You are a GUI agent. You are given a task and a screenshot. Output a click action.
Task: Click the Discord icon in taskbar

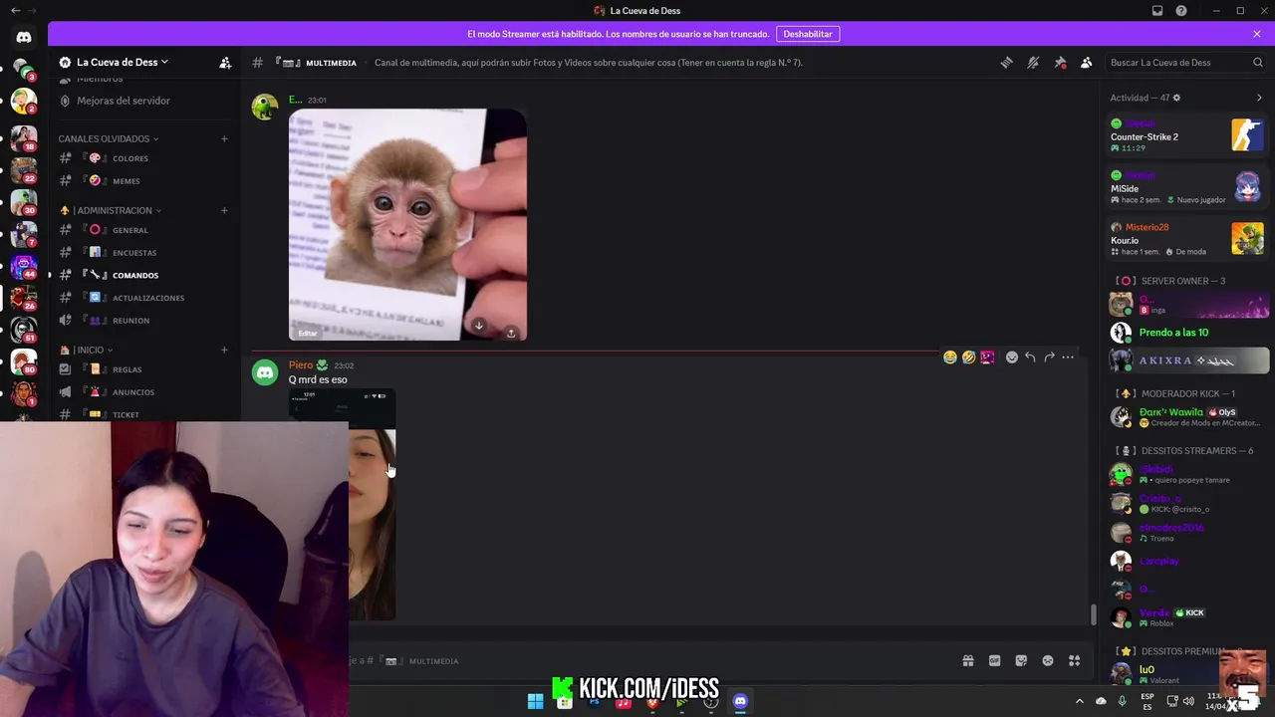pyautogui.click(x=740, y=701)
